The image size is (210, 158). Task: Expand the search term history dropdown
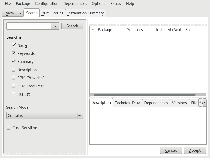pyautogui.click(x=55, y=26)
